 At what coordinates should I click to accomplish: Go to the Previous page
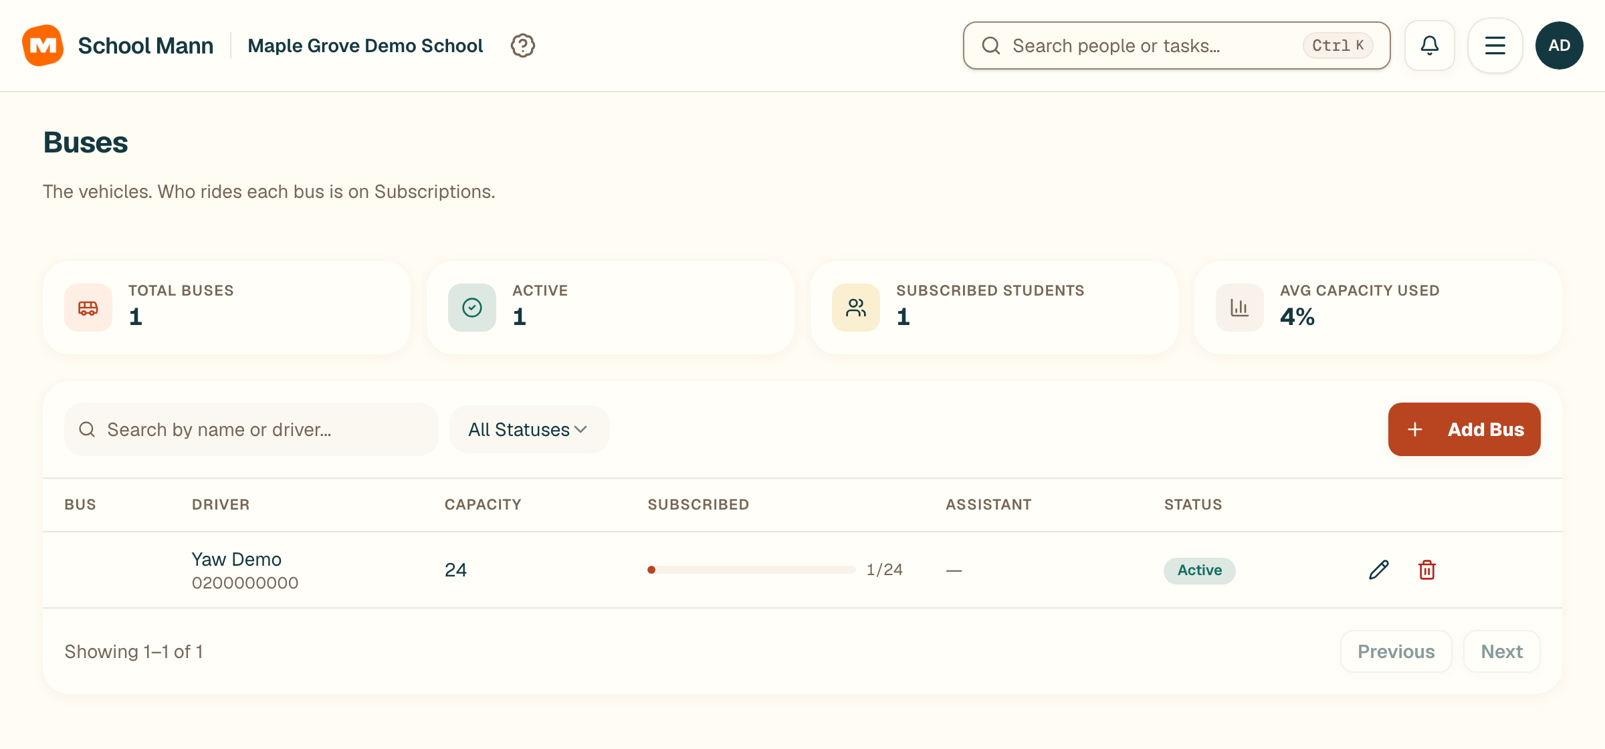click(1396, 651)
